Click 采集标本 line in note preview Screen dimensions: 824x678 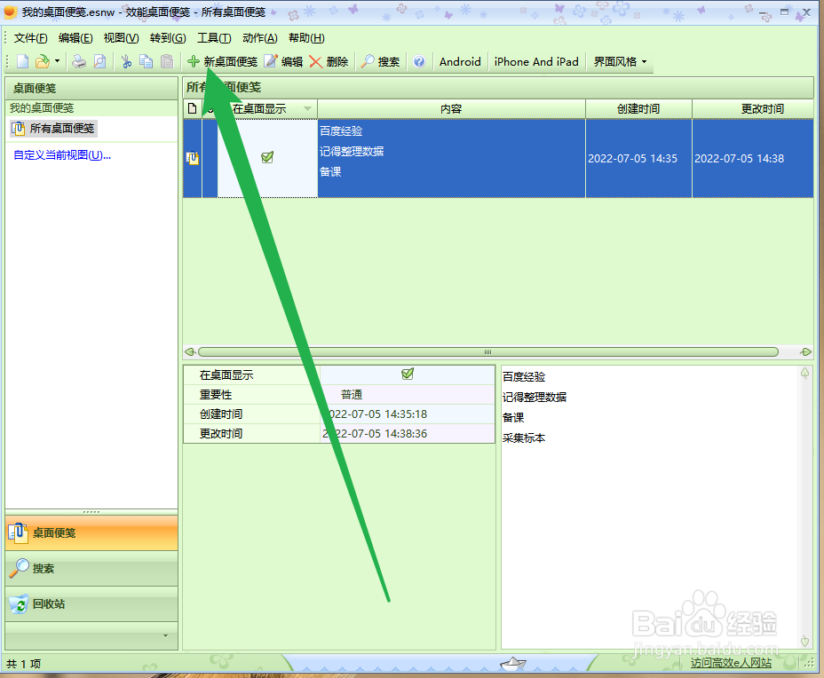click(x=524, y=438)
